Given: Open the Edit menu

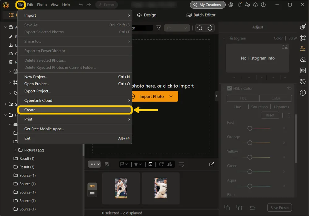Looking at the screenshot, I should click(30, 5).
